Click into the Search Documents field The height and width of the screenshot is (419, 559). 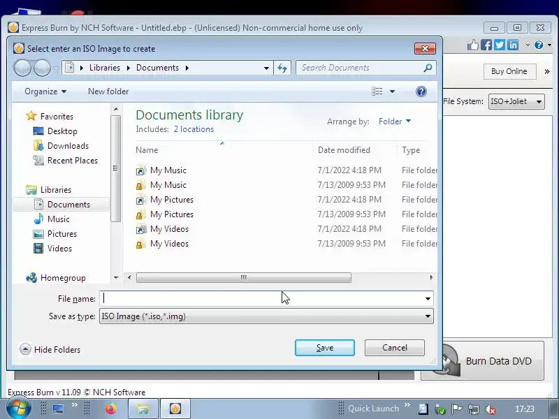(360, 68)
